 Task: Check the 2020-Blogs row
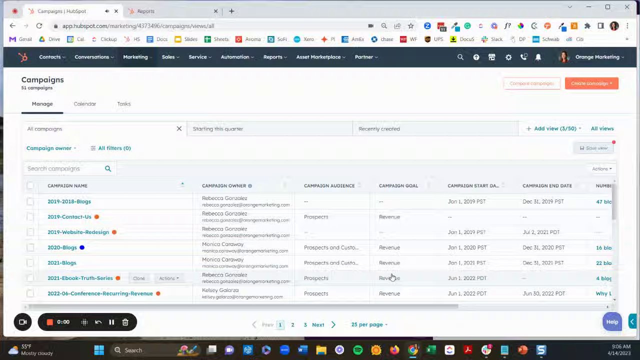click(30, 247)
